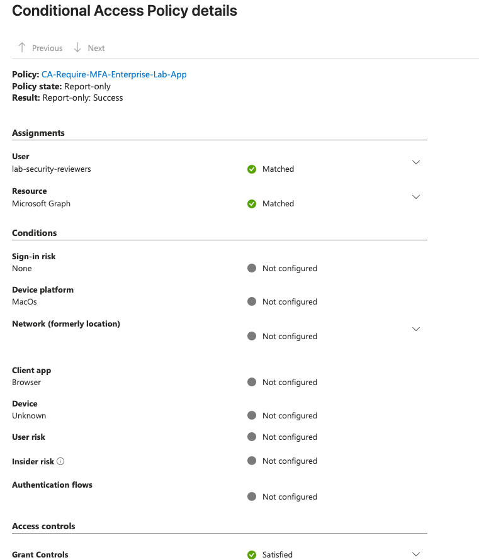Click the 'Device platform' label
Viewport: 479px width, 560px height.
click(43, 289)
